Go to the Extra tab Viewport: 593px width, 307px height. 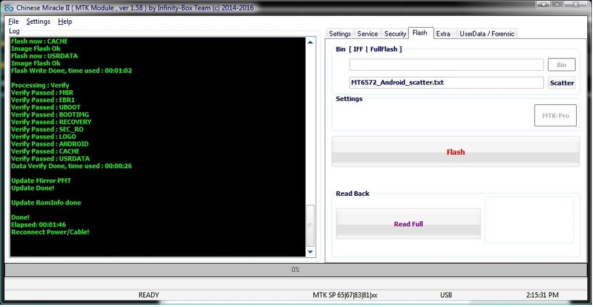click(443, 34)
